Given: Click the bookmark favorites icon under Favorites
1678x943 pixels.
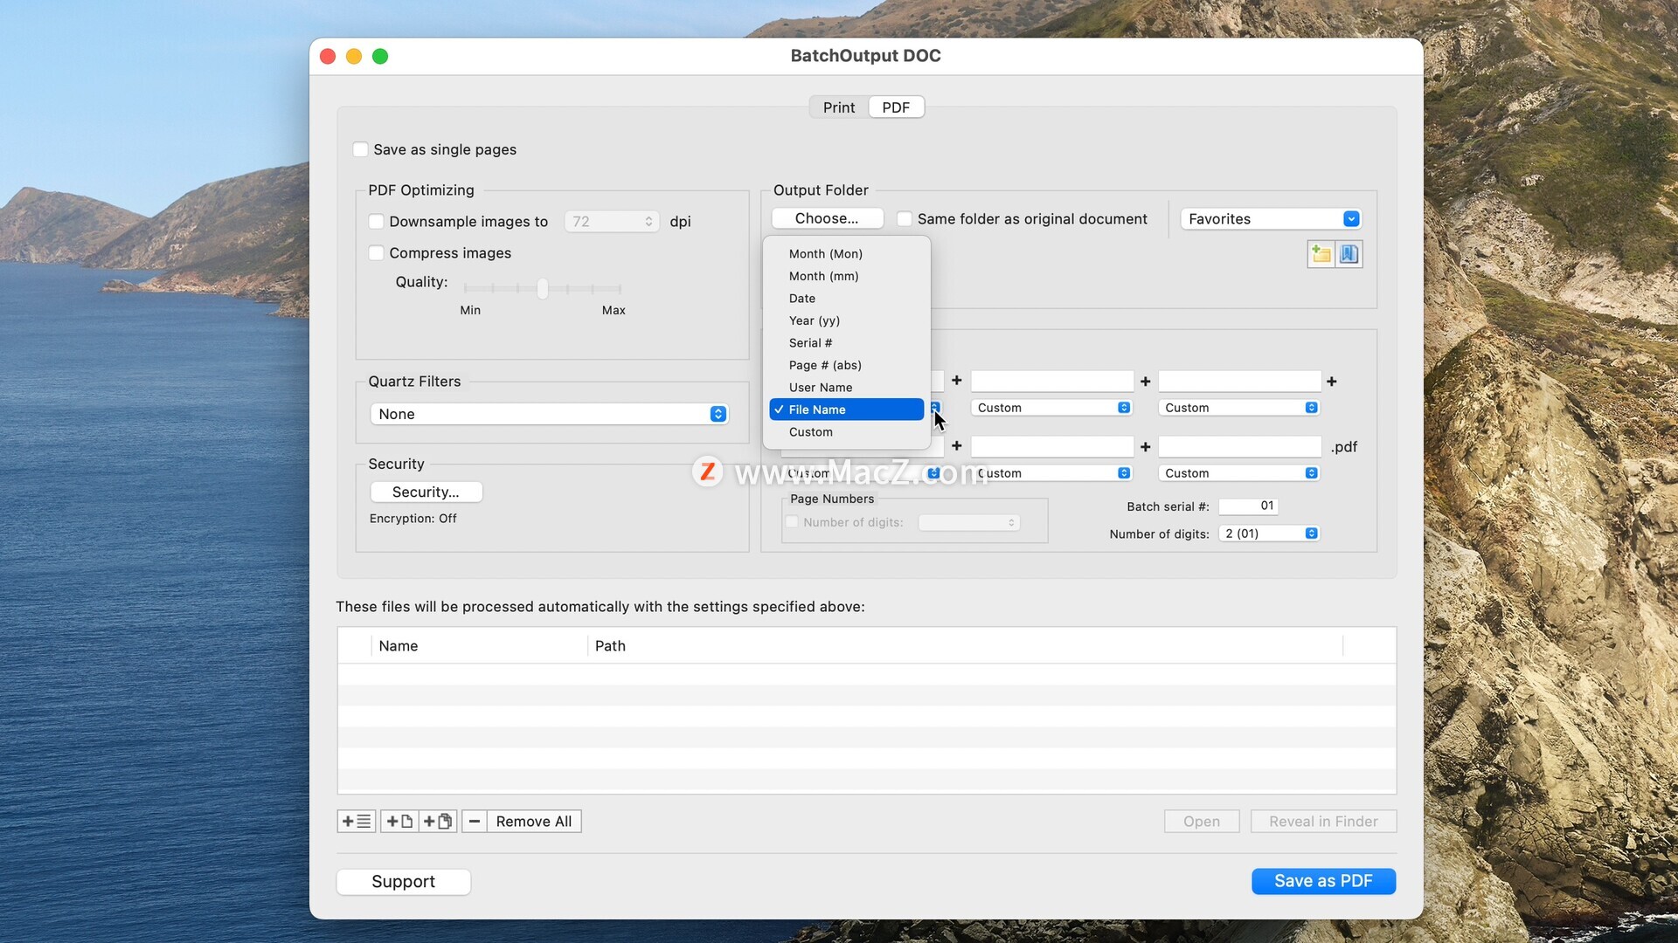Looking at the screenshot, I should tap(1349, 254).
